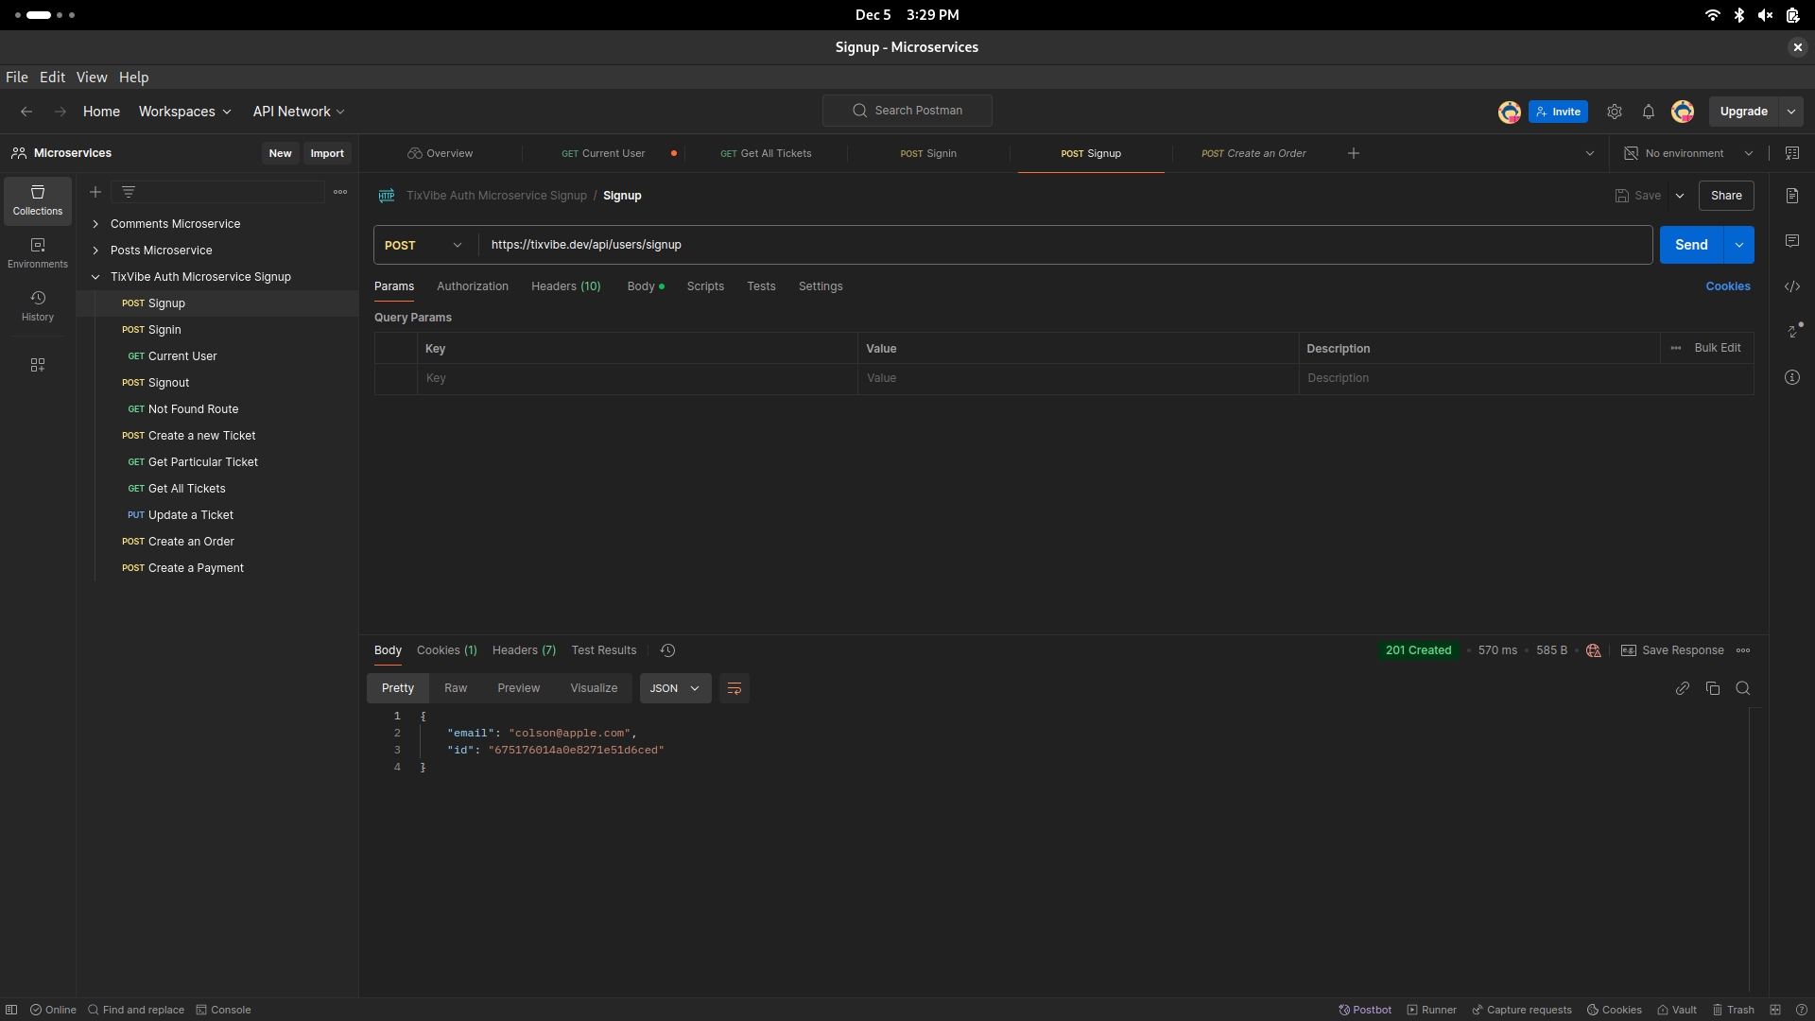The height and width of the screenshot is (1021, 1815).
Task: Go forward with the right arrow
Action: (60, 112)
